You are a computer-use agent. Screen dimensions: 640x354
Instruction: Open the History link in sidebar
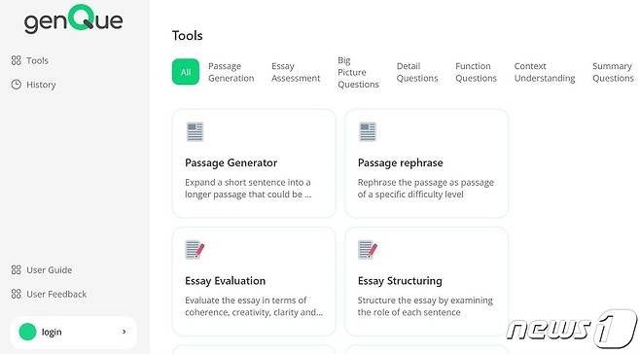click(x=41, y=85)
